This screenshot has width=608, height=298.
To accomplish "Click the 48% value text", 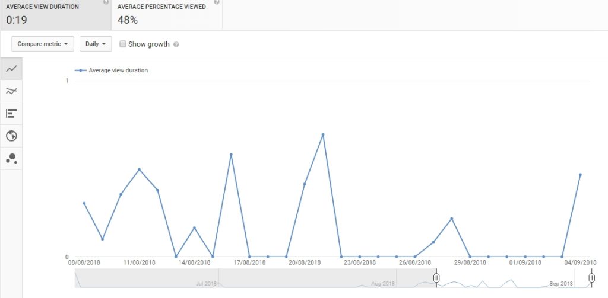I will coord(128,20).
